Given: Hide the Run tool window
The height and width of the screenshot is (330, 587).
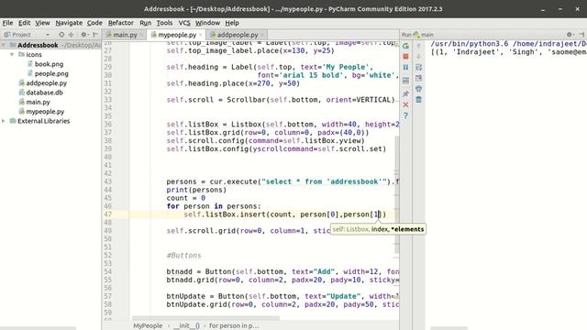Looking at the screenshot, I should [581, 35].
